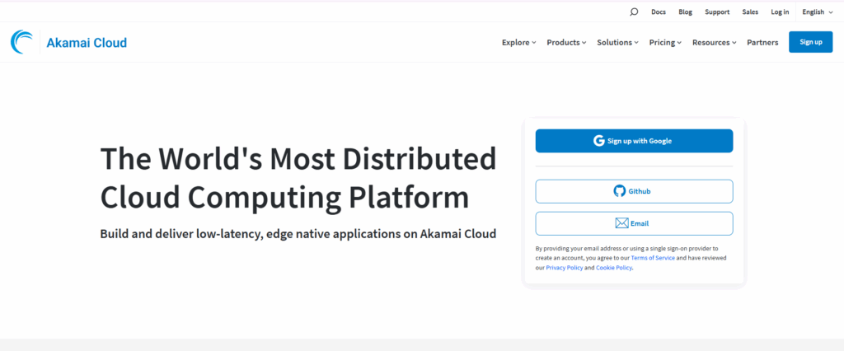This screenshot has width=844, height=351.
Task: Click the headline "The World's Most Distributed"
Action: (298, 159)
